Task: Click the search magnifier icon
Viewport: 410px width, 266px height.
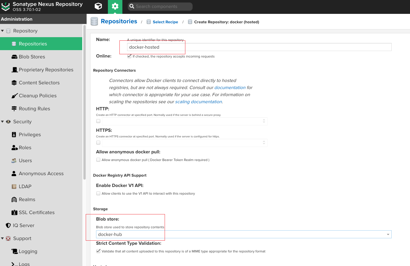Action: coord(132,6)
